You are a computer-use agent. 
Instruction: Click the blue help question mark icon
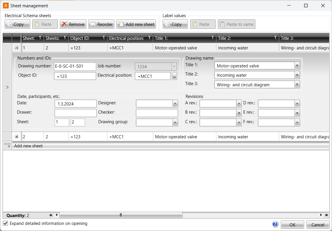tap(275, 224)
